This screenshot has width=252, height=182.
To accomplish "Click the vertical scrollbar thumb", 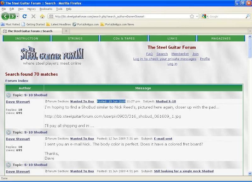I will pyautogui.click(x=250, y=48).
